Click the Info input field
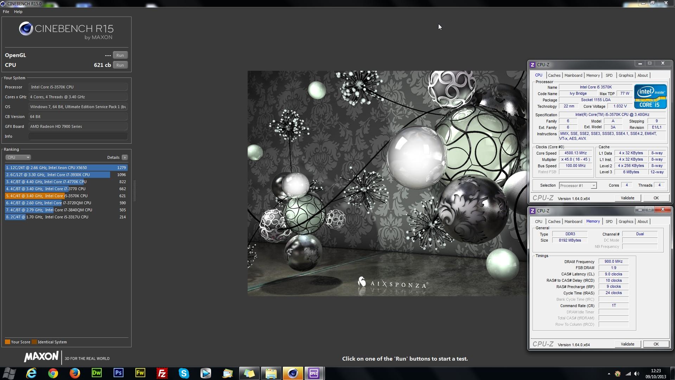The height and width of the screenshot is (380, 675). pos(78,136)
